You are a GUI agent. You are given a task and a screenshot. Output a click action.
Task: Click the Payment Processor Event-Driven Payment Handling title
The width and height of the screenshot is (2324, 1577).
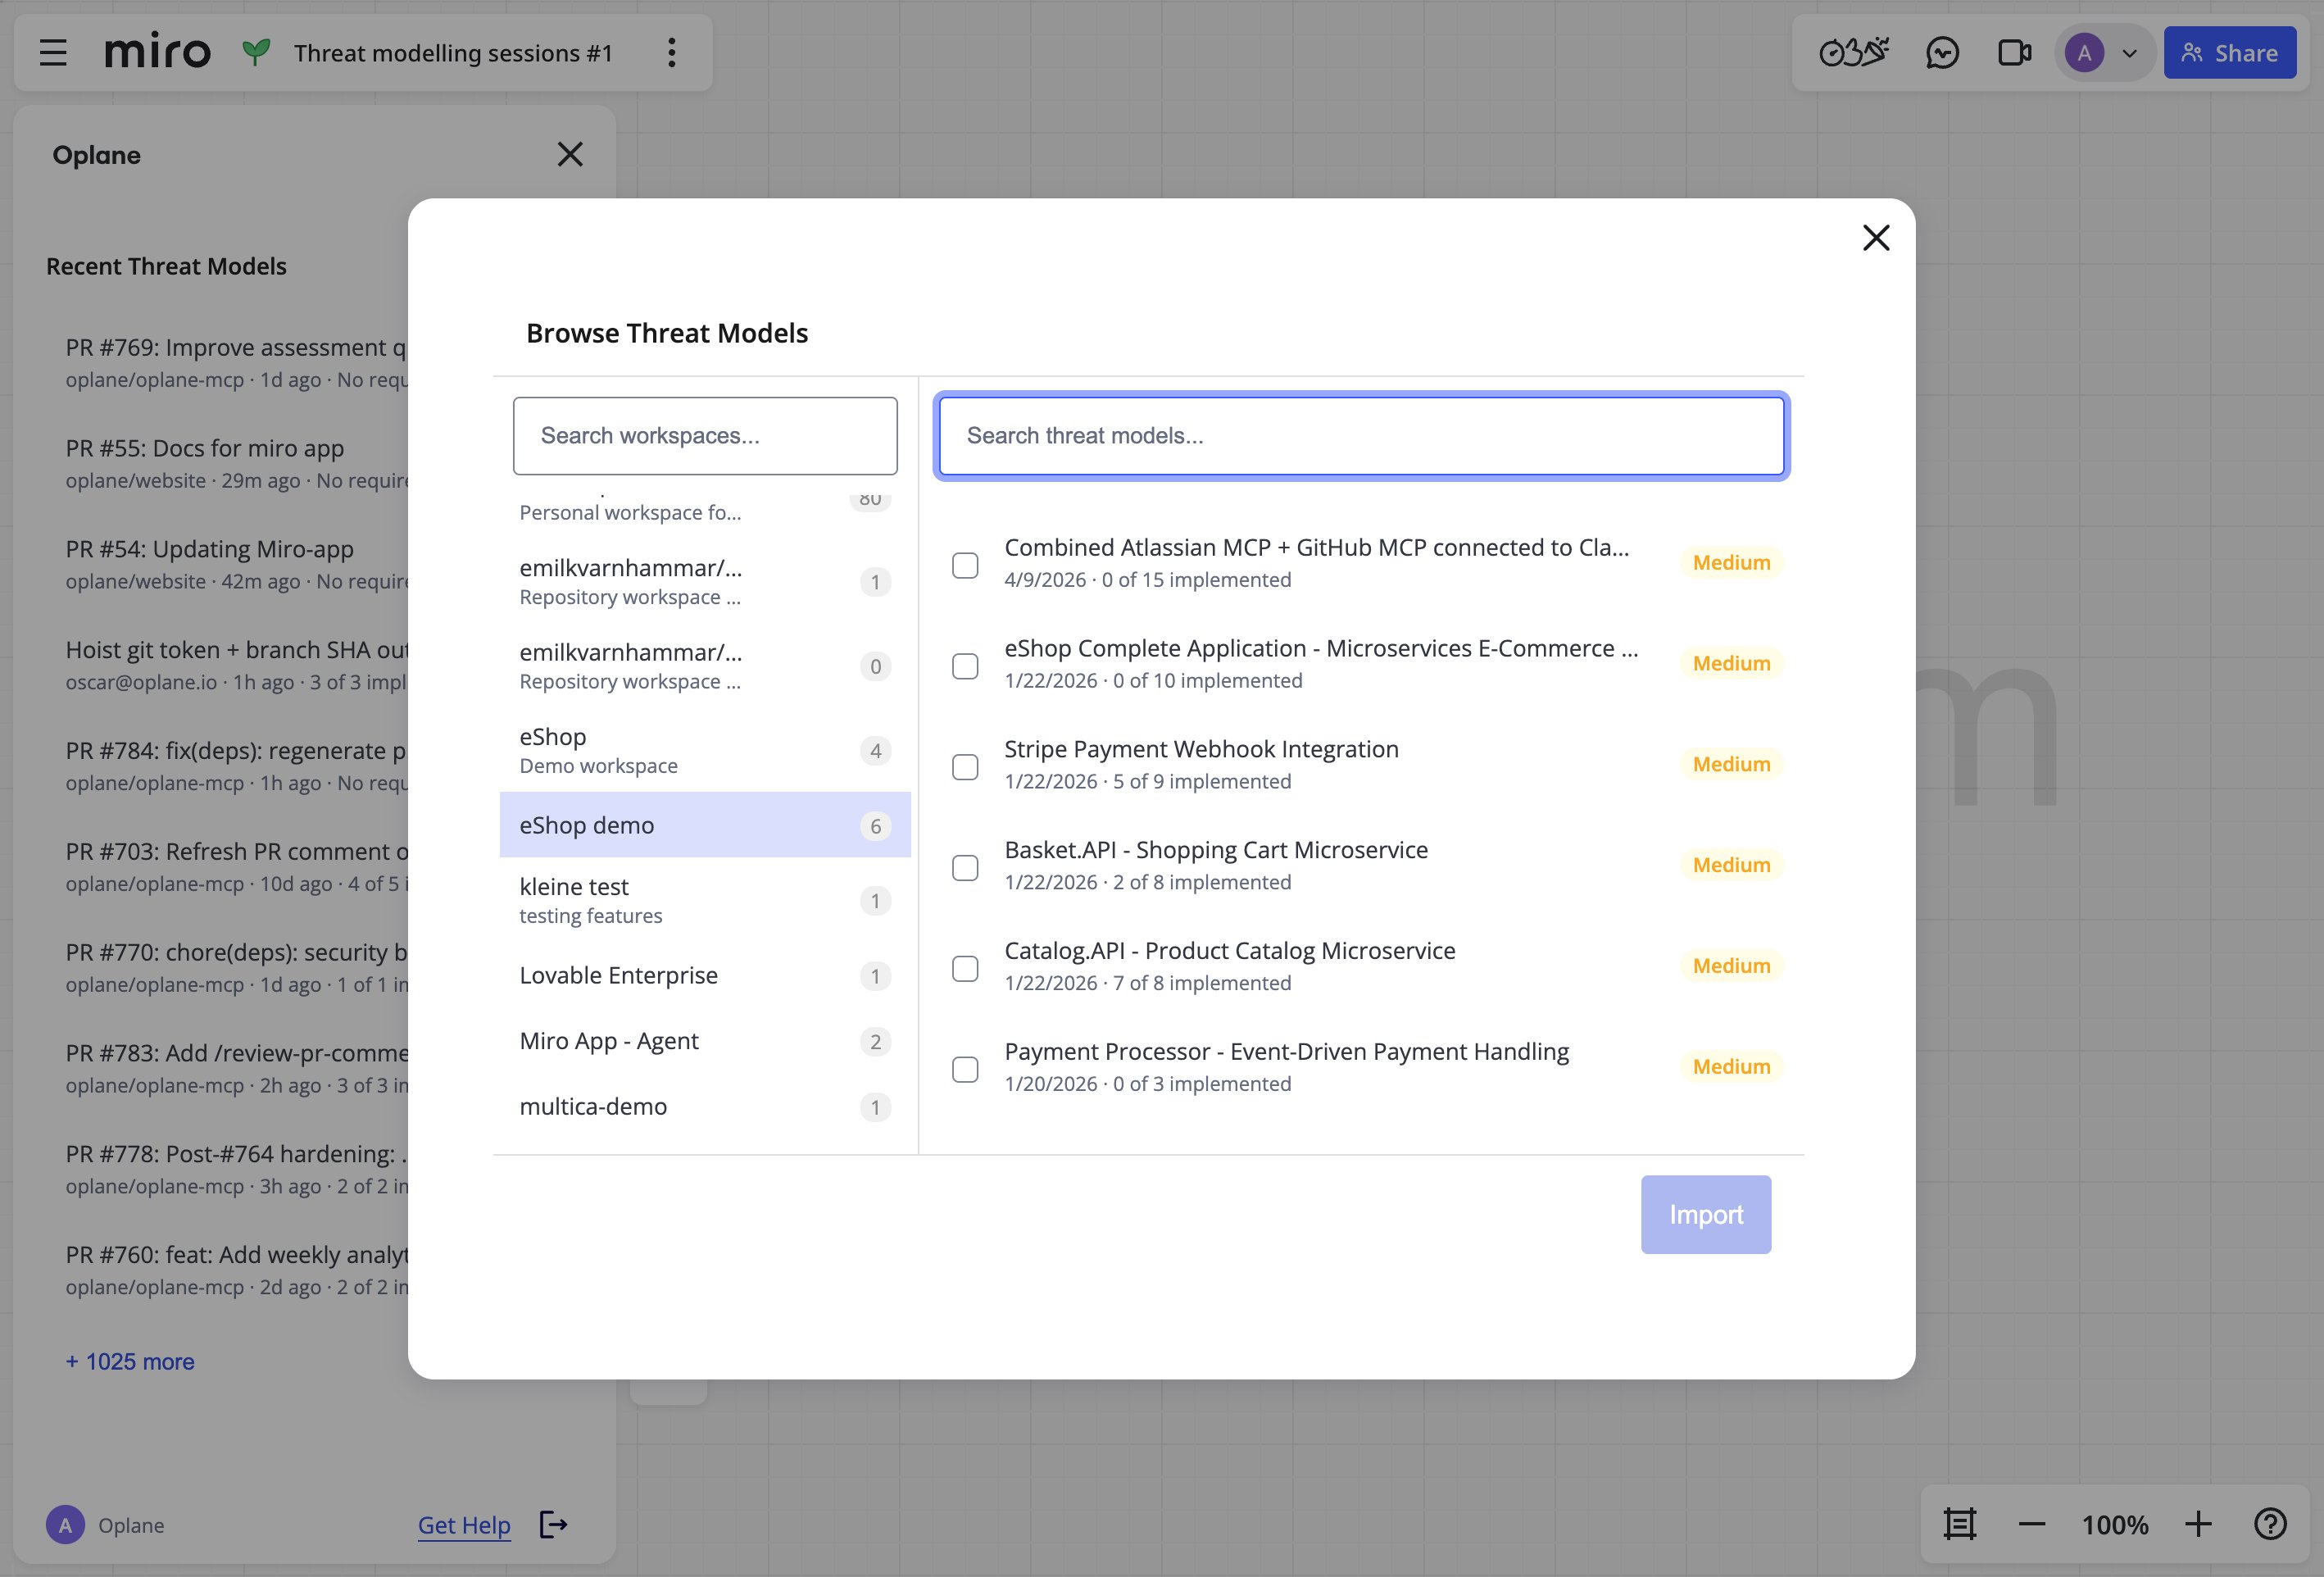(x=1286, y=1051)
